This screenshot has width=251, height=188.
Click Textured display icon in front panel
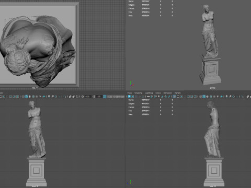(37, 97)
